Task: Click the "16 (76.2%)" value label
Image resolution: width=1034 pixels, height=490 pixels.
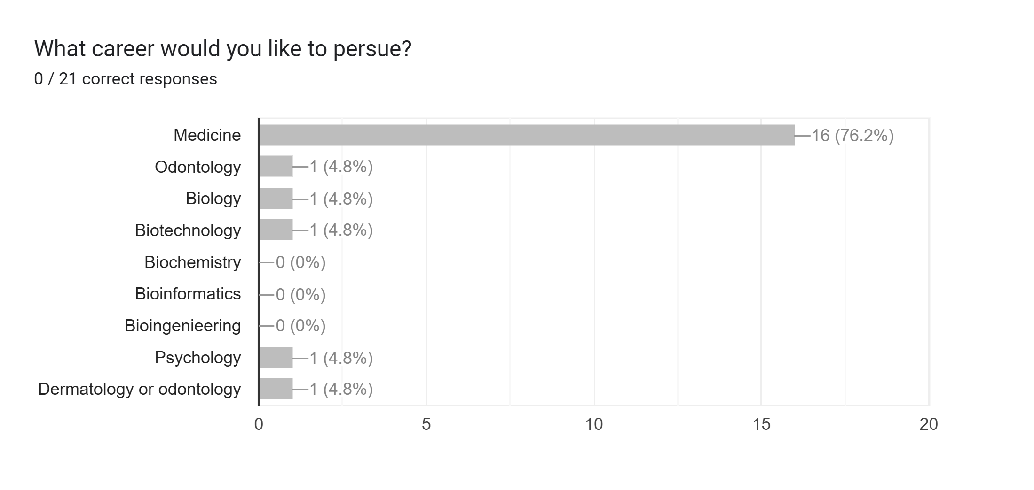Action: [852, 136]
